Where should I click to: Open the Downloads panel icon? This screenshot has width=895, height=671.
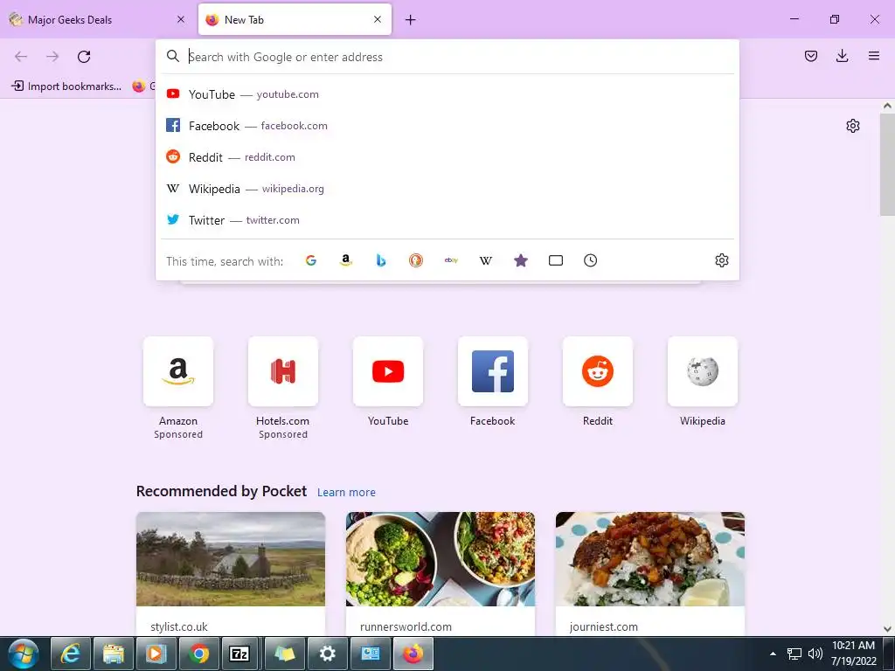pyautogui.click(x=842, y=56)
